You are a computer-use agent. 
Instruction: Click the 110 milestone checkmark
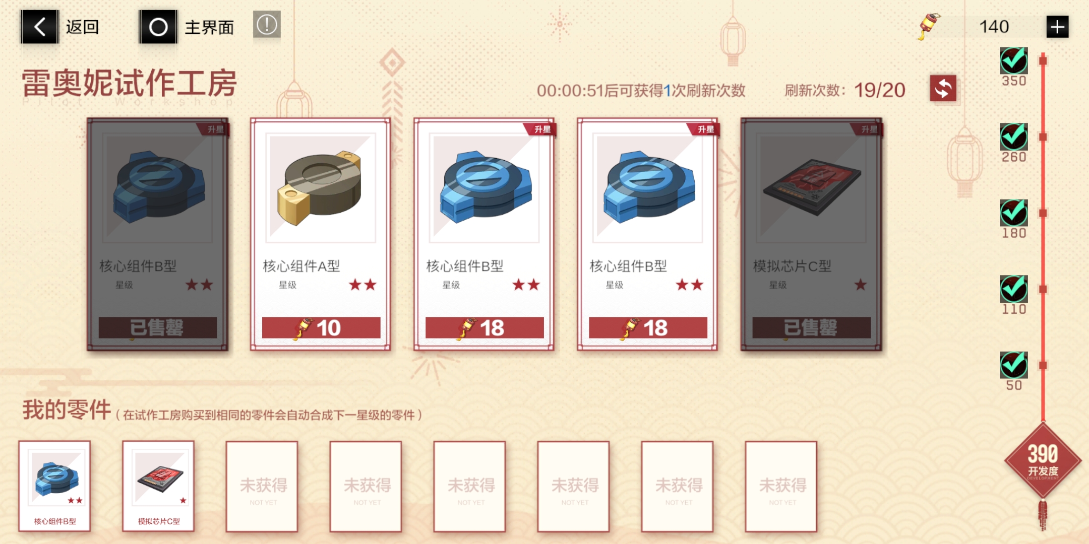coord(1013,289)
